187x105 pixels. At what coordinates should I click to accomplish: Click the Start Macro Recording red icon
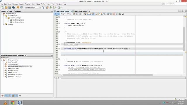click(x=114, y=14)
